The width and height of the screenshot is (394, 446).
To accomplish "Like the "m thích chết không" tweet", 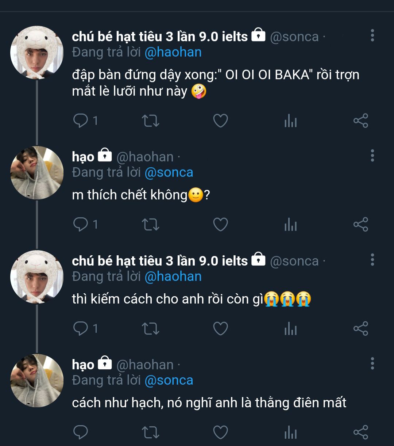I will 220,224.
